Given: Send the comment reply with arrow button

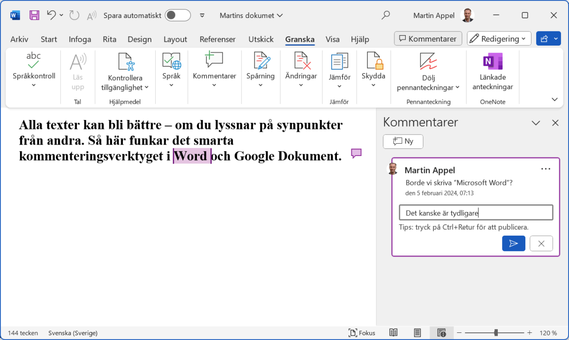Looking at the screenshot, I should (513, 243).
